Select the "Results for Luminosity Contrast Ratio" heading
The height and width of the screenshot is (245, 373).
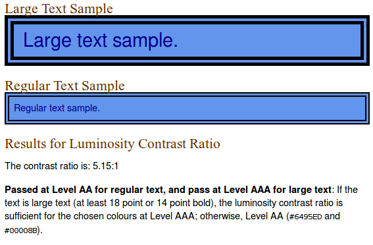[x=112, y=144]
